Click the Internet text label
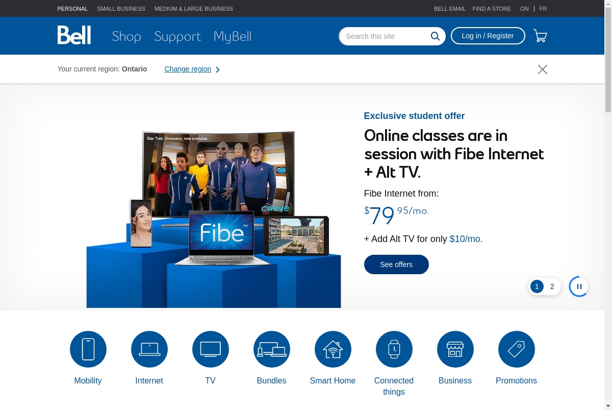This screenshot has width=612, height=410. pos(149,380)
